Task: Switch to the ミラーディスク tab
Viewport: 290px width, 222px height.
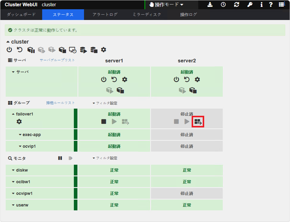Action: (146, 14)
